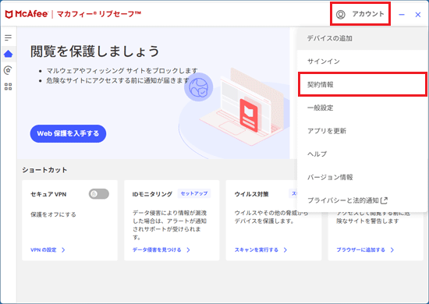The height and width of the screenshot is (304, 429).
Task: Click スキャンを実行する link
Action: click(257, 250)
